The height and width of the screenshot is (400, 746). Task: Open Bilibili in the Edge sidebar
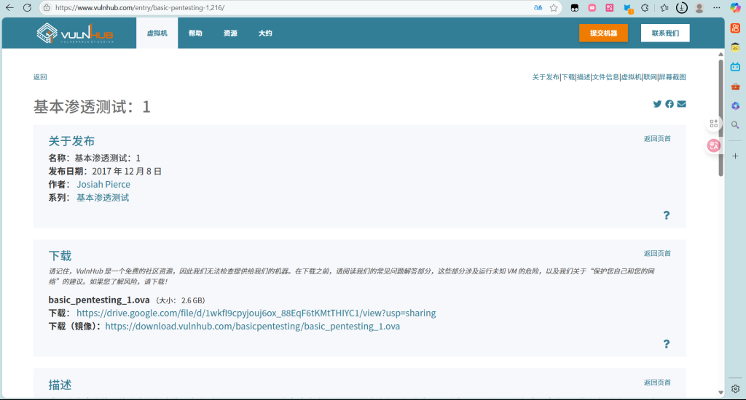(735, 67)
